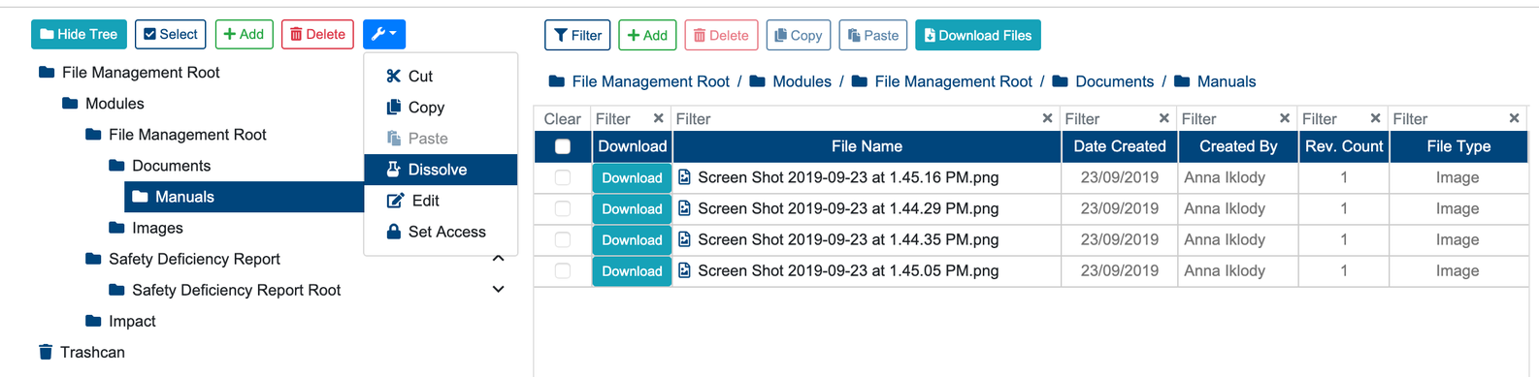Open the wrench tools dropdown
This screenshot has width=1539, height=377.
point(384,34)
